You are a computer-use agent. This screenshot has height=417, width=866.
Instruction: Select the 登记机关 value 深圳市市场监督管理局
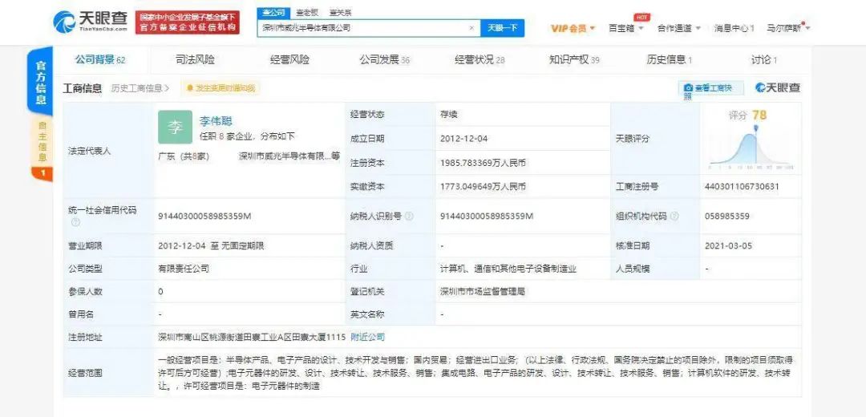(x=482, y=291)
